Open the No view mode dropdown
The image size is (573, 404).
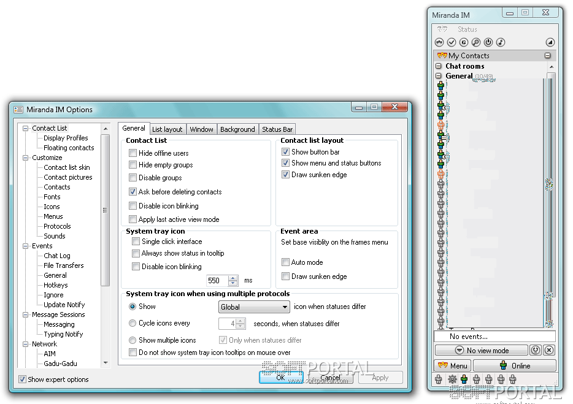(x=482, y=350)
